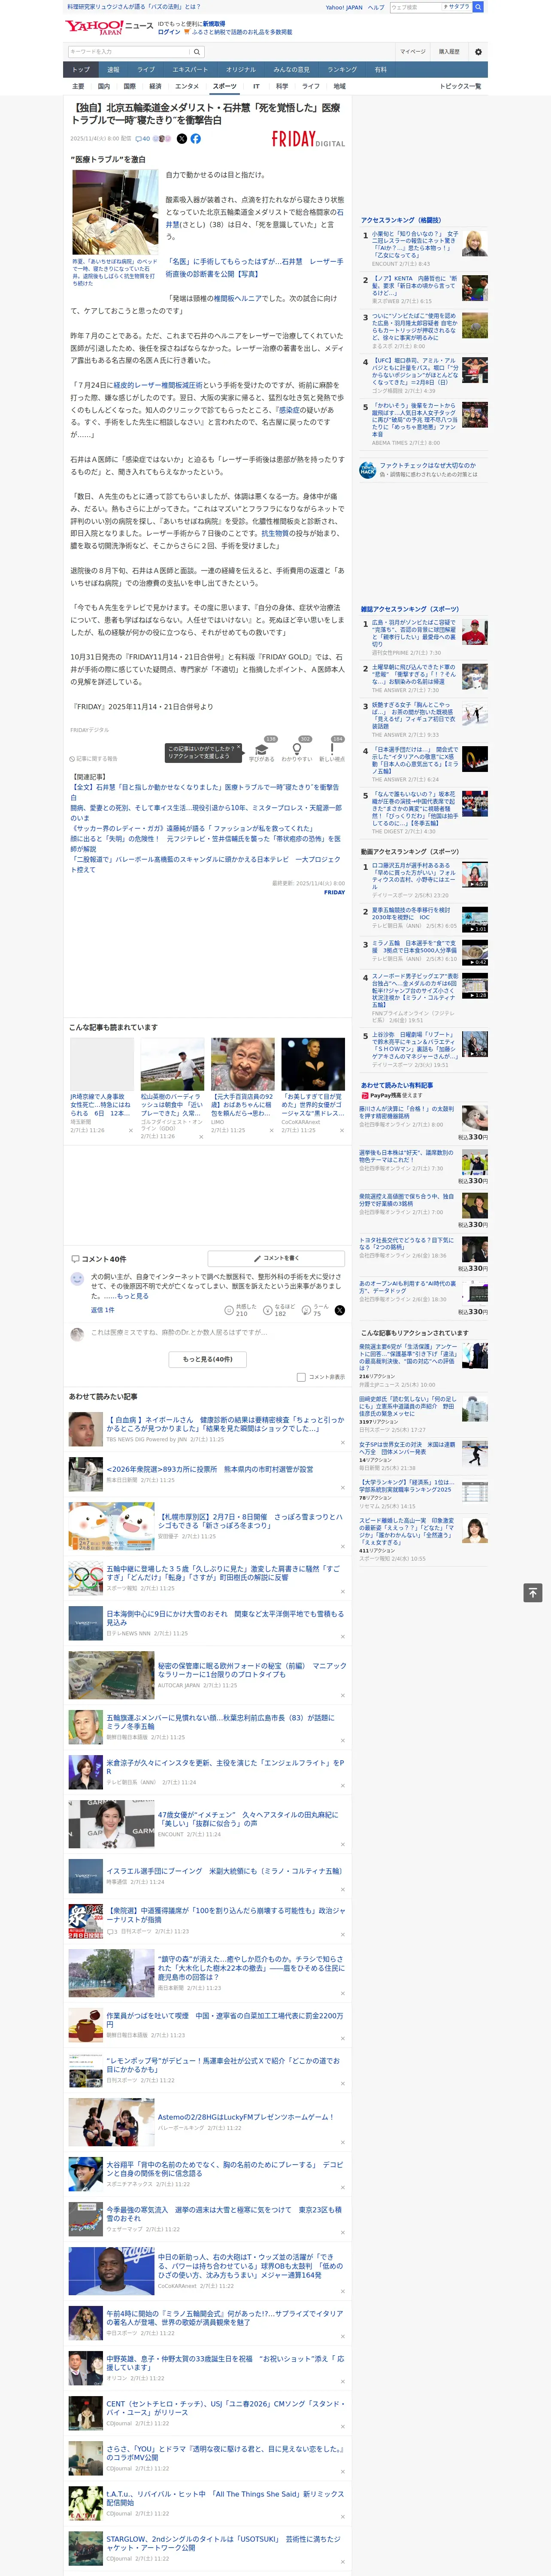Share the top comment on X
This screenshot has height=2576, width=551.
(340, 1310)
